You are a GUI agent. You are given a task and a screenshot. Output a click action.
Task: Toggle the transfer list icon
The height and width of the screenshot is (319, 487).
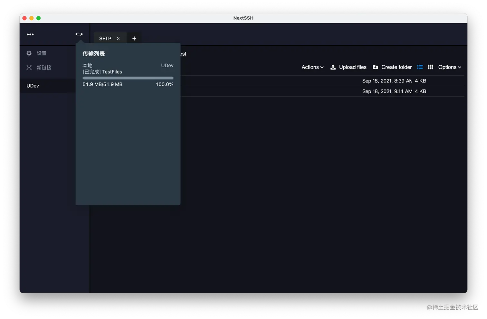(79, 34)
